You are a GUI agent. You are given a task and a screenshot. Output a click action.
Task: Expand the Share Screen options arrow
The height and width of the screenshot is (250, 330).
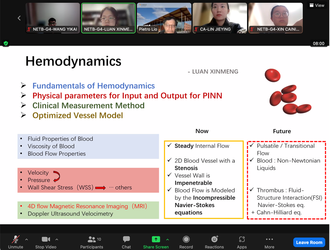(168, 239)
